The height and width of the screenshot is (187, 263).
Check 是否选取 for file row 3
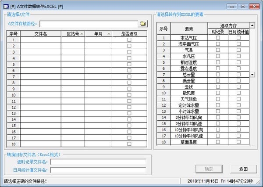tap(129, 52)
